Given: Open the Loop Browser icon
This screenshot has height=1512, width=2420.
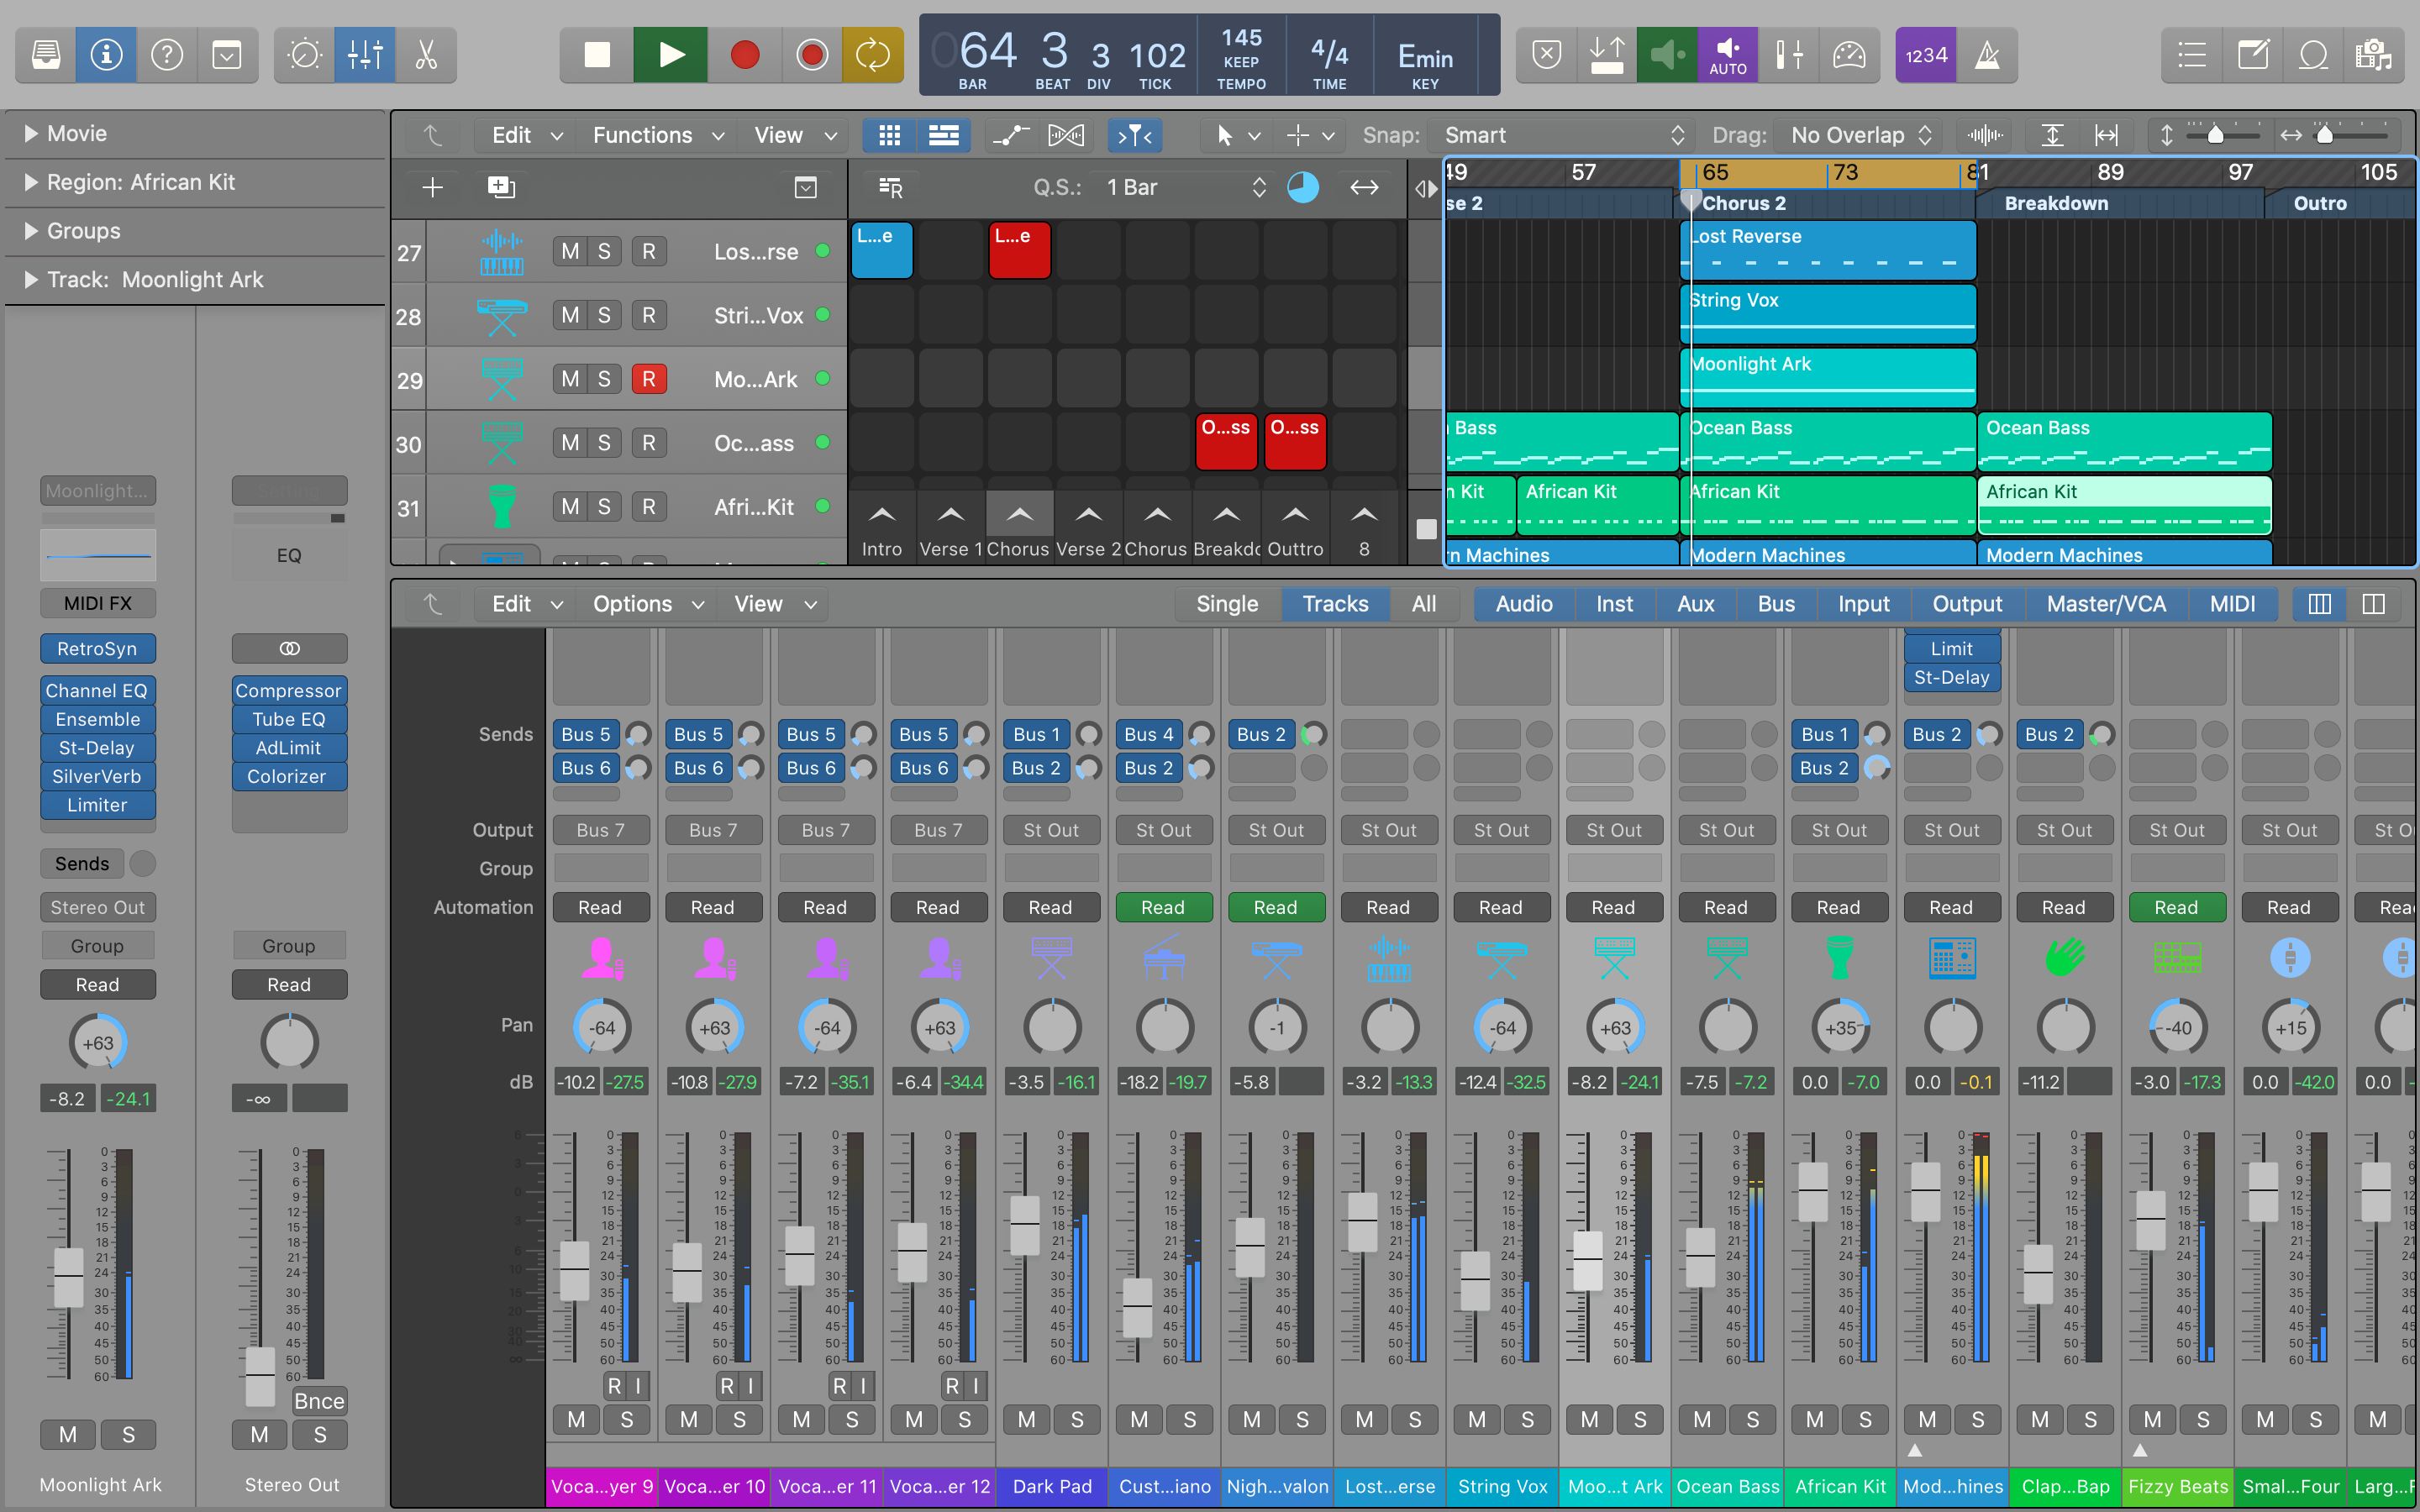Looking at the screenshot, I should pos(2313,55).
